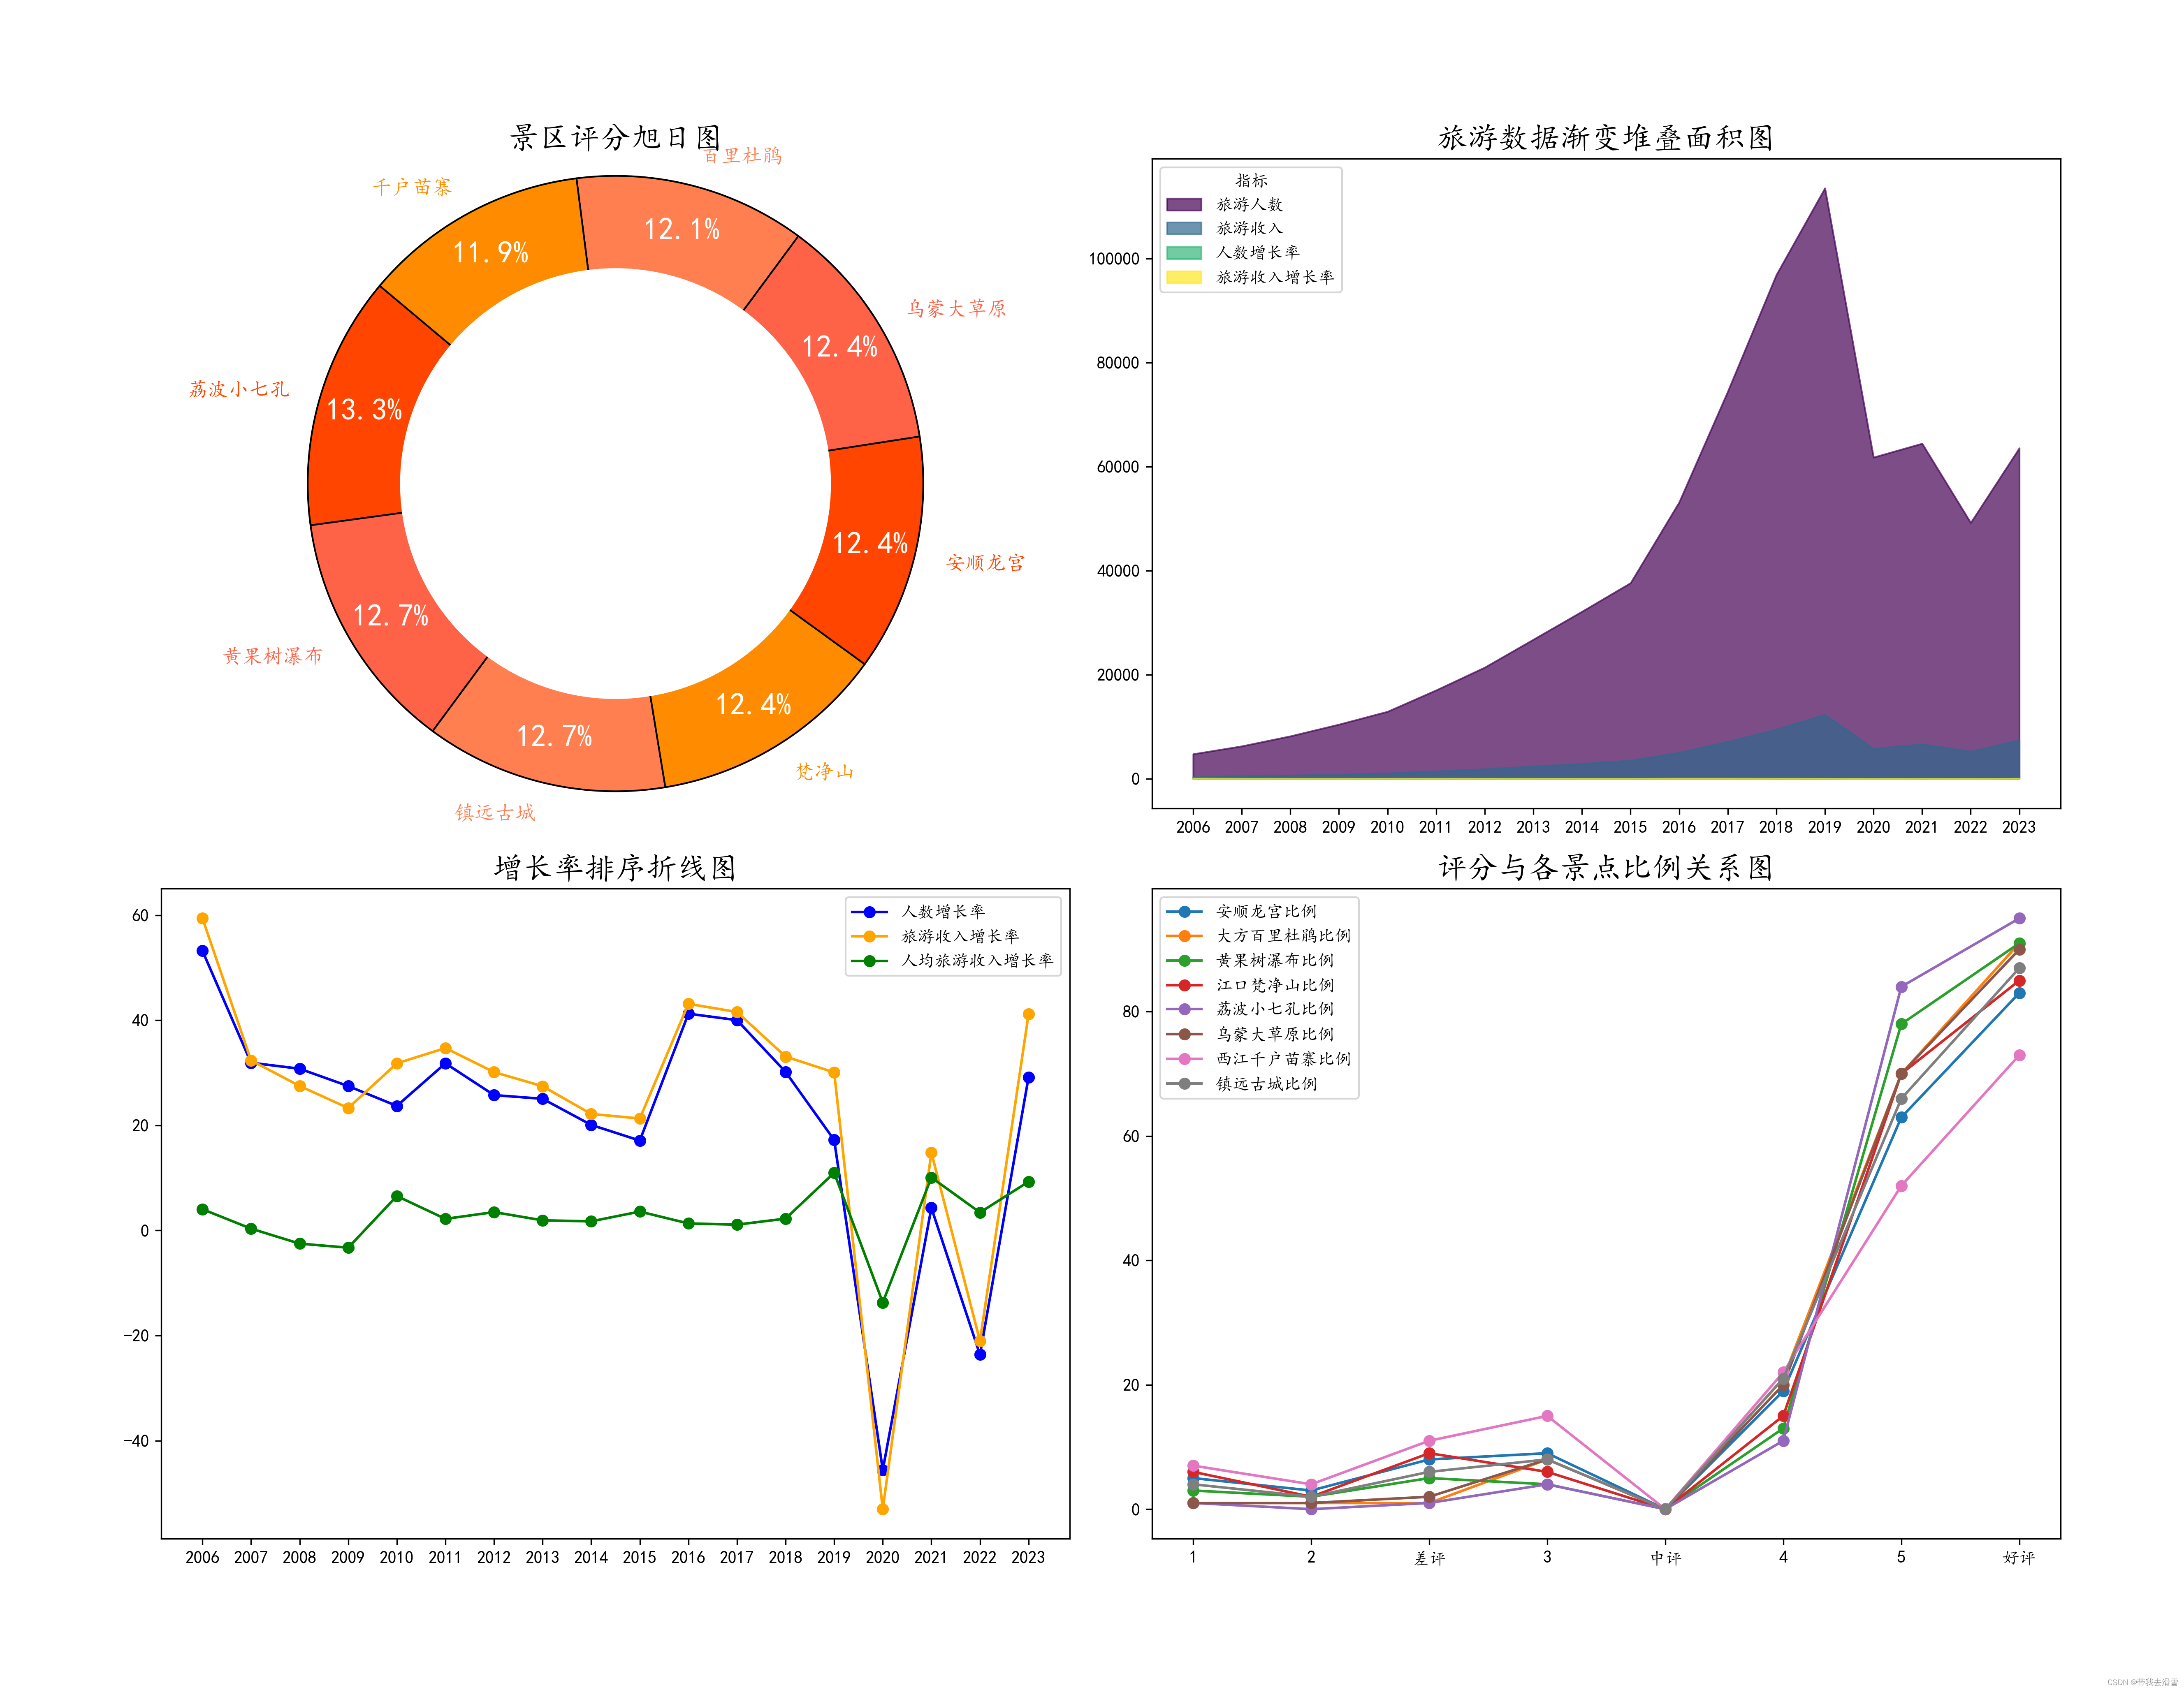Click the 2019 peak of the area chart
The height and width of the screenshot is (1690, 2184).
[x=1824, y=190]
